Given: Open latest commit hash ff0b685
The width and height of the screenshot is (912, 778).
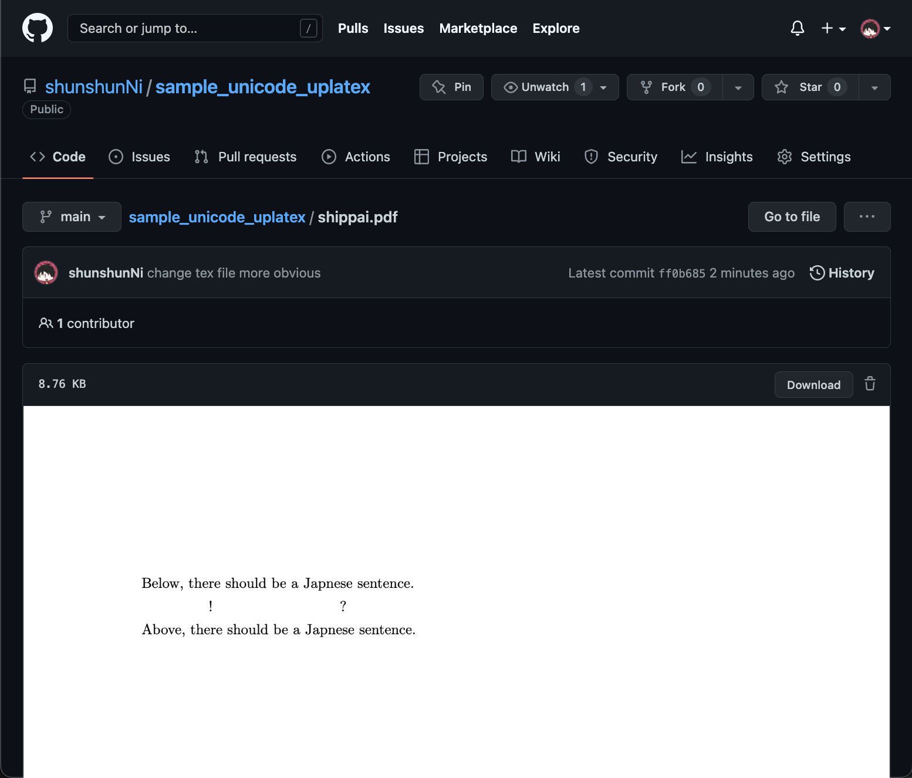Looking at the screenshot, I should click(x=682, y=273).
